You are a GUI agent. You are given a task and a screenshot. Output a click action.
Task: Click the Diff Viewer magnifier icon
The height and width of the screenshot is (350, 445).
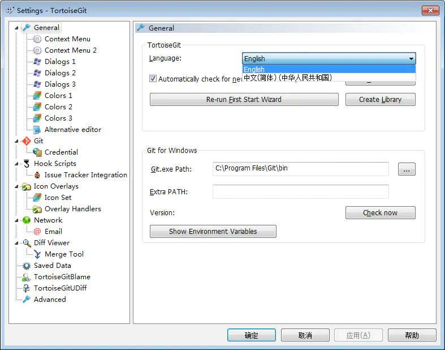click(x=26, y=243)
